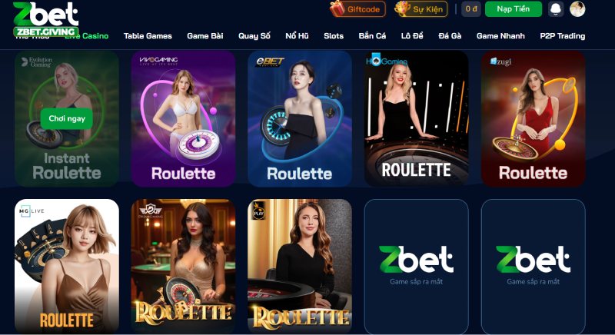Open the notification bell icon
This screenshot has width=615, height=335.
[555, 9]
